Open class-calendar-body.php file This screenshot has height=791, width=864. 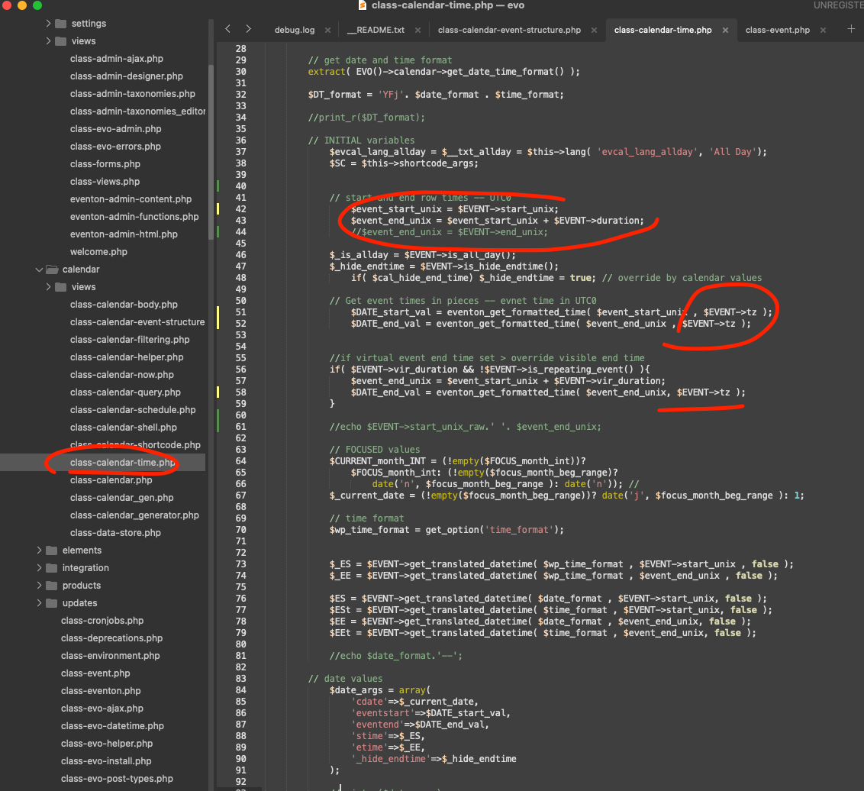[124, 305]
